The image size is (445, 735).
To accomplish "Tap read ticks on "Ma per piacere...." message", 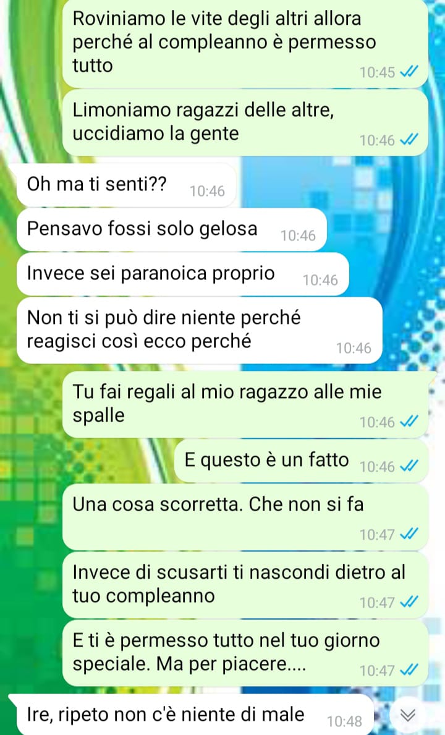I will click(x=409, y=670).
